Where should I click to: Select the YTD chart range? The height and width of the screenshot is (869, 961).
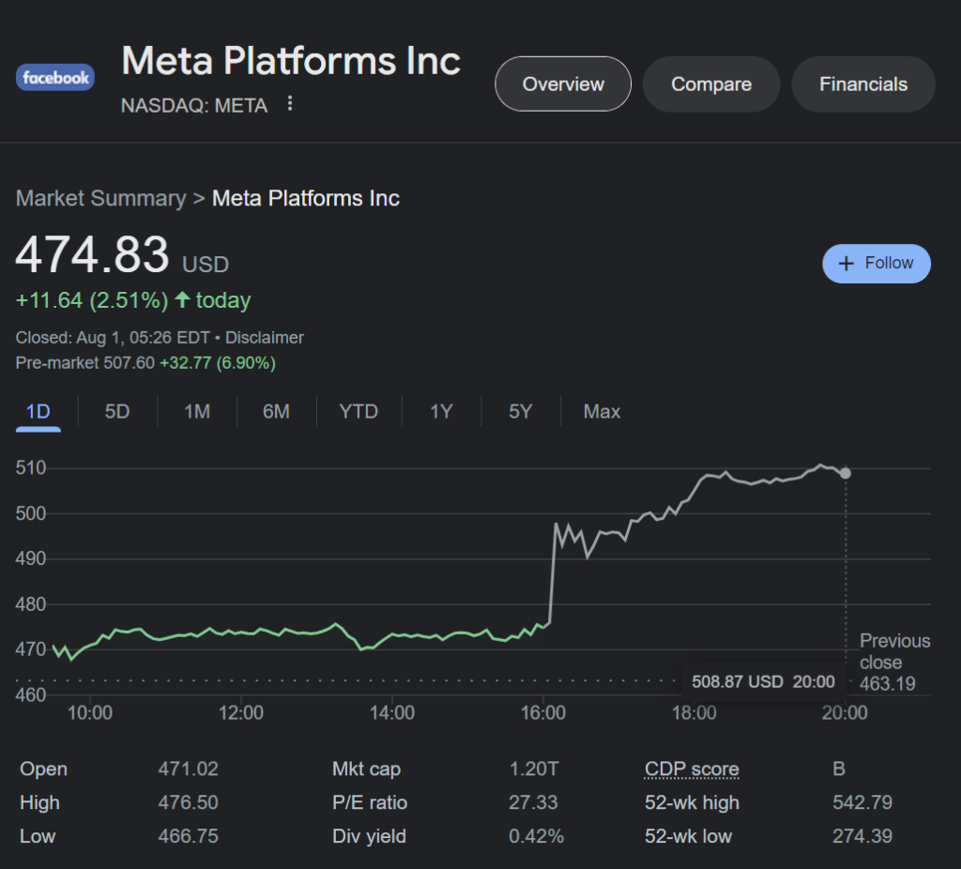(x=358, y=412)
